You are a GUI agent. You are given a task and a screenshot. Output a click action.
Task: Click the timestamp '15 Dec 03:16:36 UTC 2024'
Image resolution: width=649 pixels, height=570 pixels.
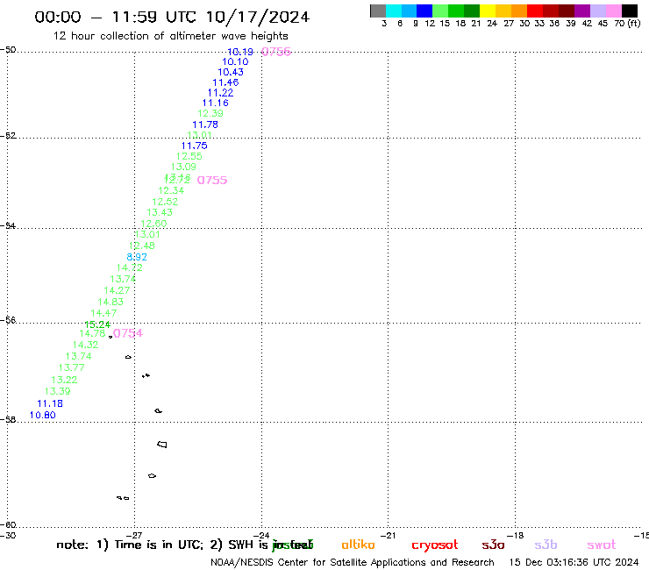pos(574,562)
